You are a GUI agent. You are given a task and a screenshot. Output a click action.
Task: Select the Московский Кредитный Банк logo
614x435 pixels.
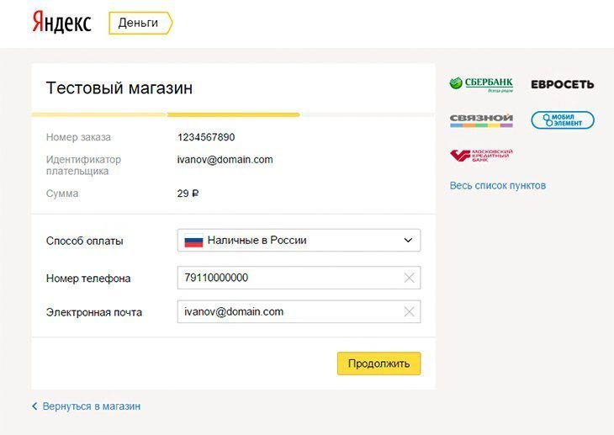point(481,155)
